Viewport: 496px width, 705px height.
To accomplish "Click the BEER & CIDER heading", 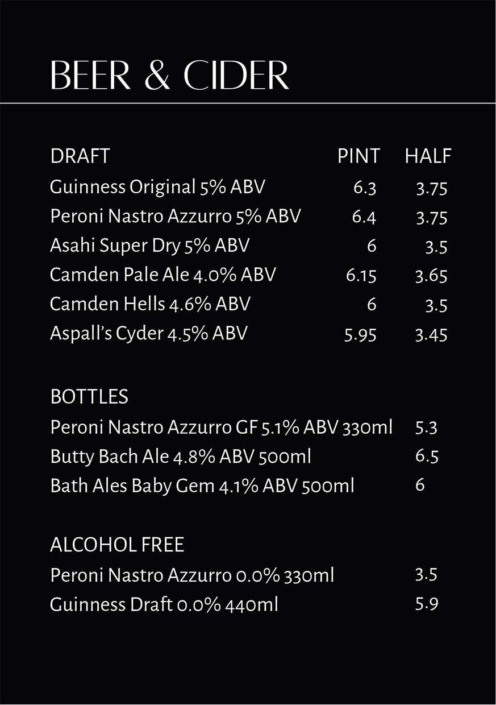I will [169, 74].
